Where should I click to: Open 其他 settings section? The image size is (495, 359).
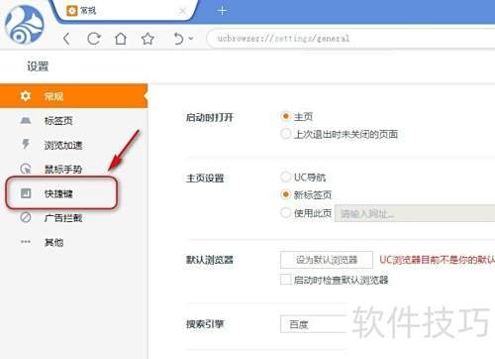pyautogui.click(x=73, y=242)
